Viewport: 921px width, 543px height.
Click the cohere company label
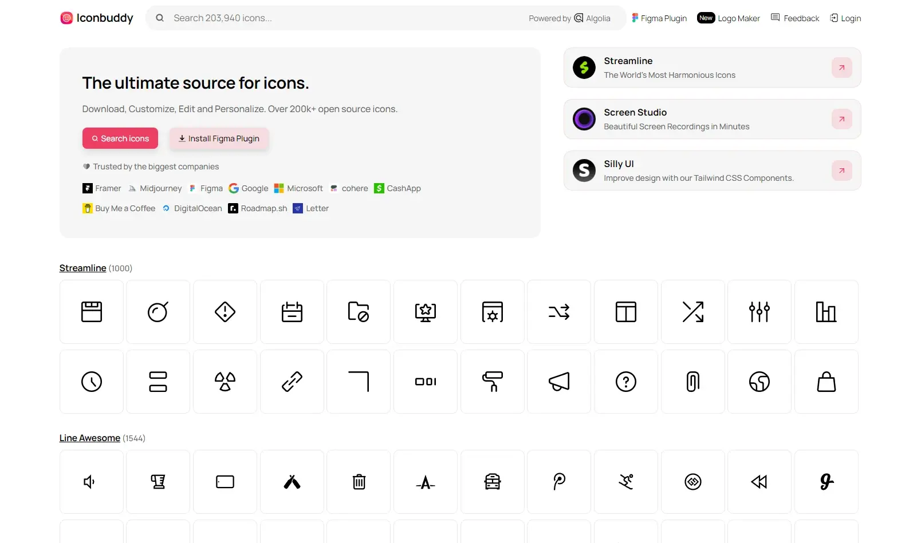click(x=349, y=188)
